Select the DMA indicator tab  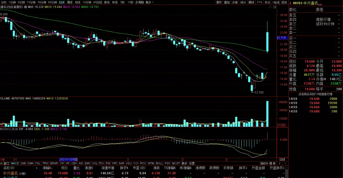[x=31, y=163]
